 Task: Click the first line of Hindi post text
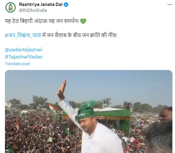point(42,21)
